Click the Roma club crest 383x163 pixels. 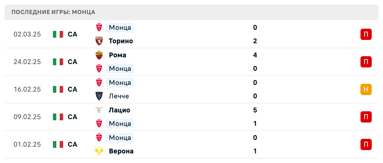point(99,55)
